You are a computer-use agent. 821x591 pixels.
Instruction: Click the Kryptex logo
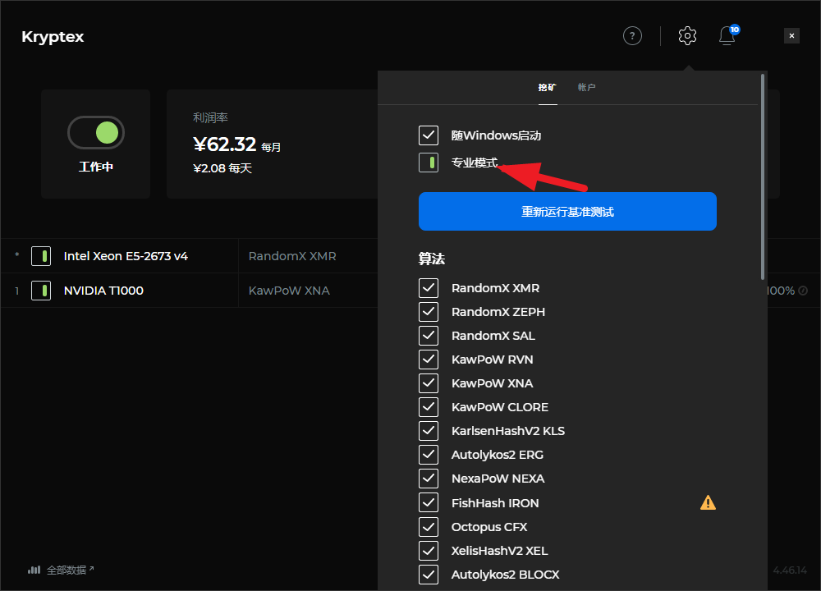coord(53,37)
